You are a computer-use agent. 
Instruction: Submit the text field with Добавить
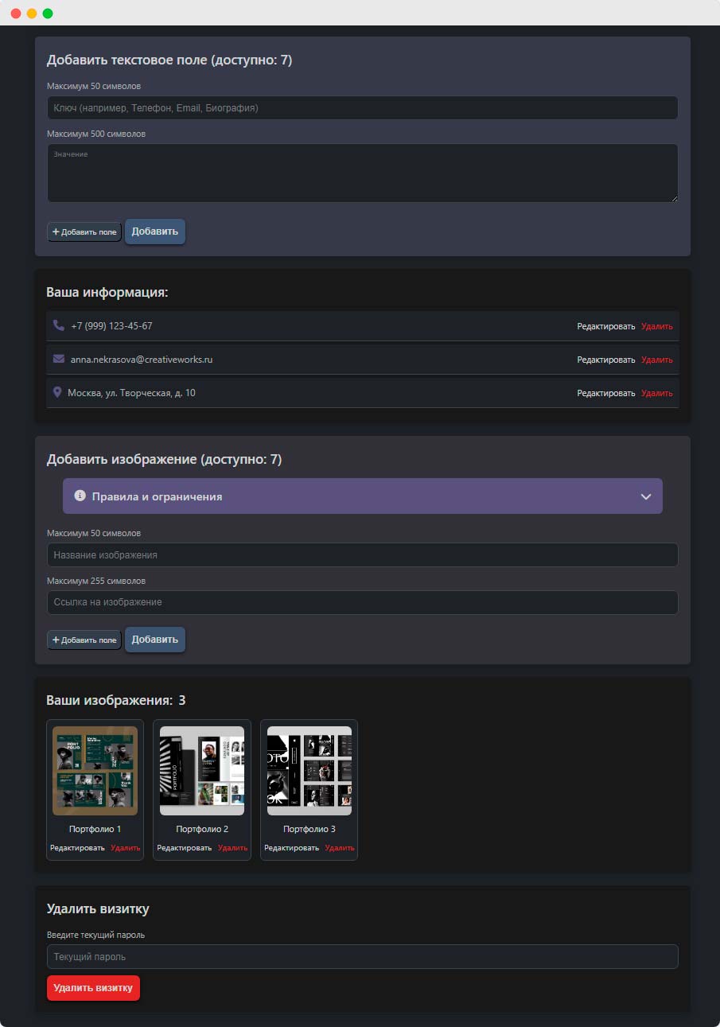(x=154, y=231)
